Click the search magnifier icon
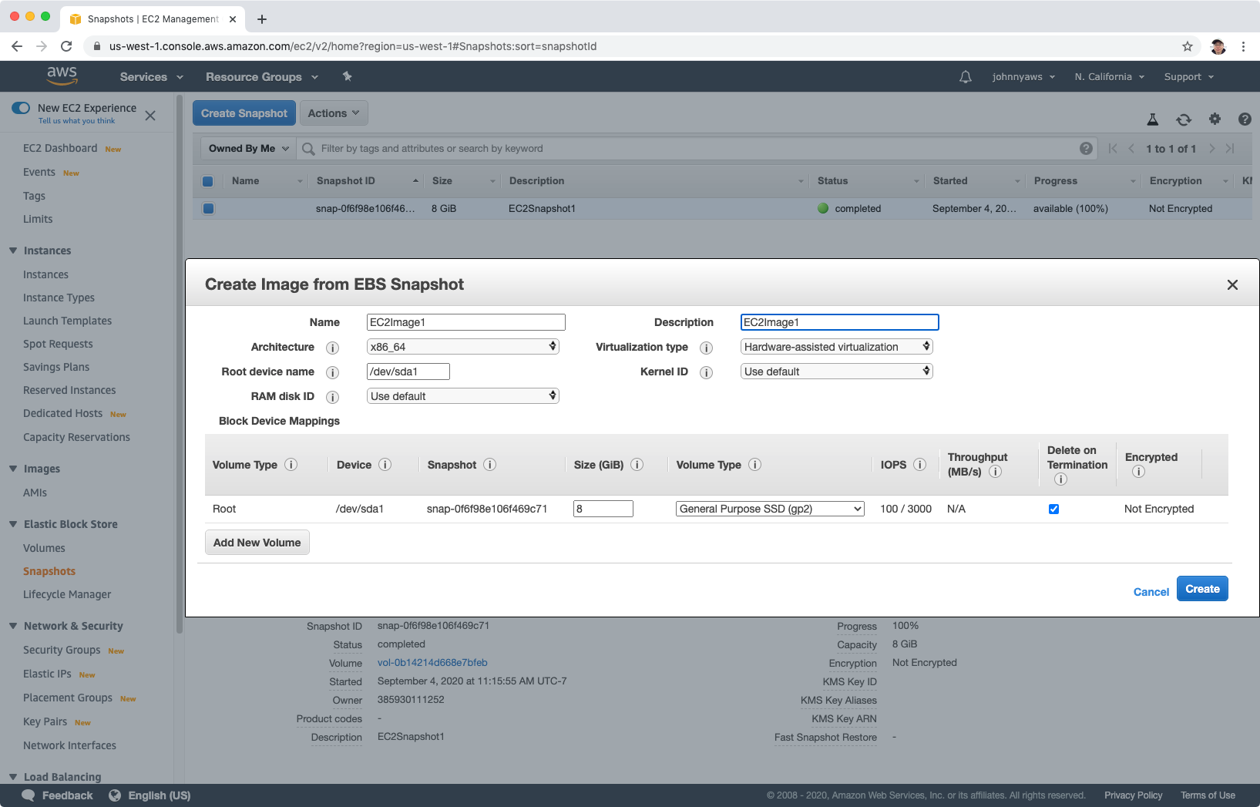1260x807 pixels. (308, 149)
